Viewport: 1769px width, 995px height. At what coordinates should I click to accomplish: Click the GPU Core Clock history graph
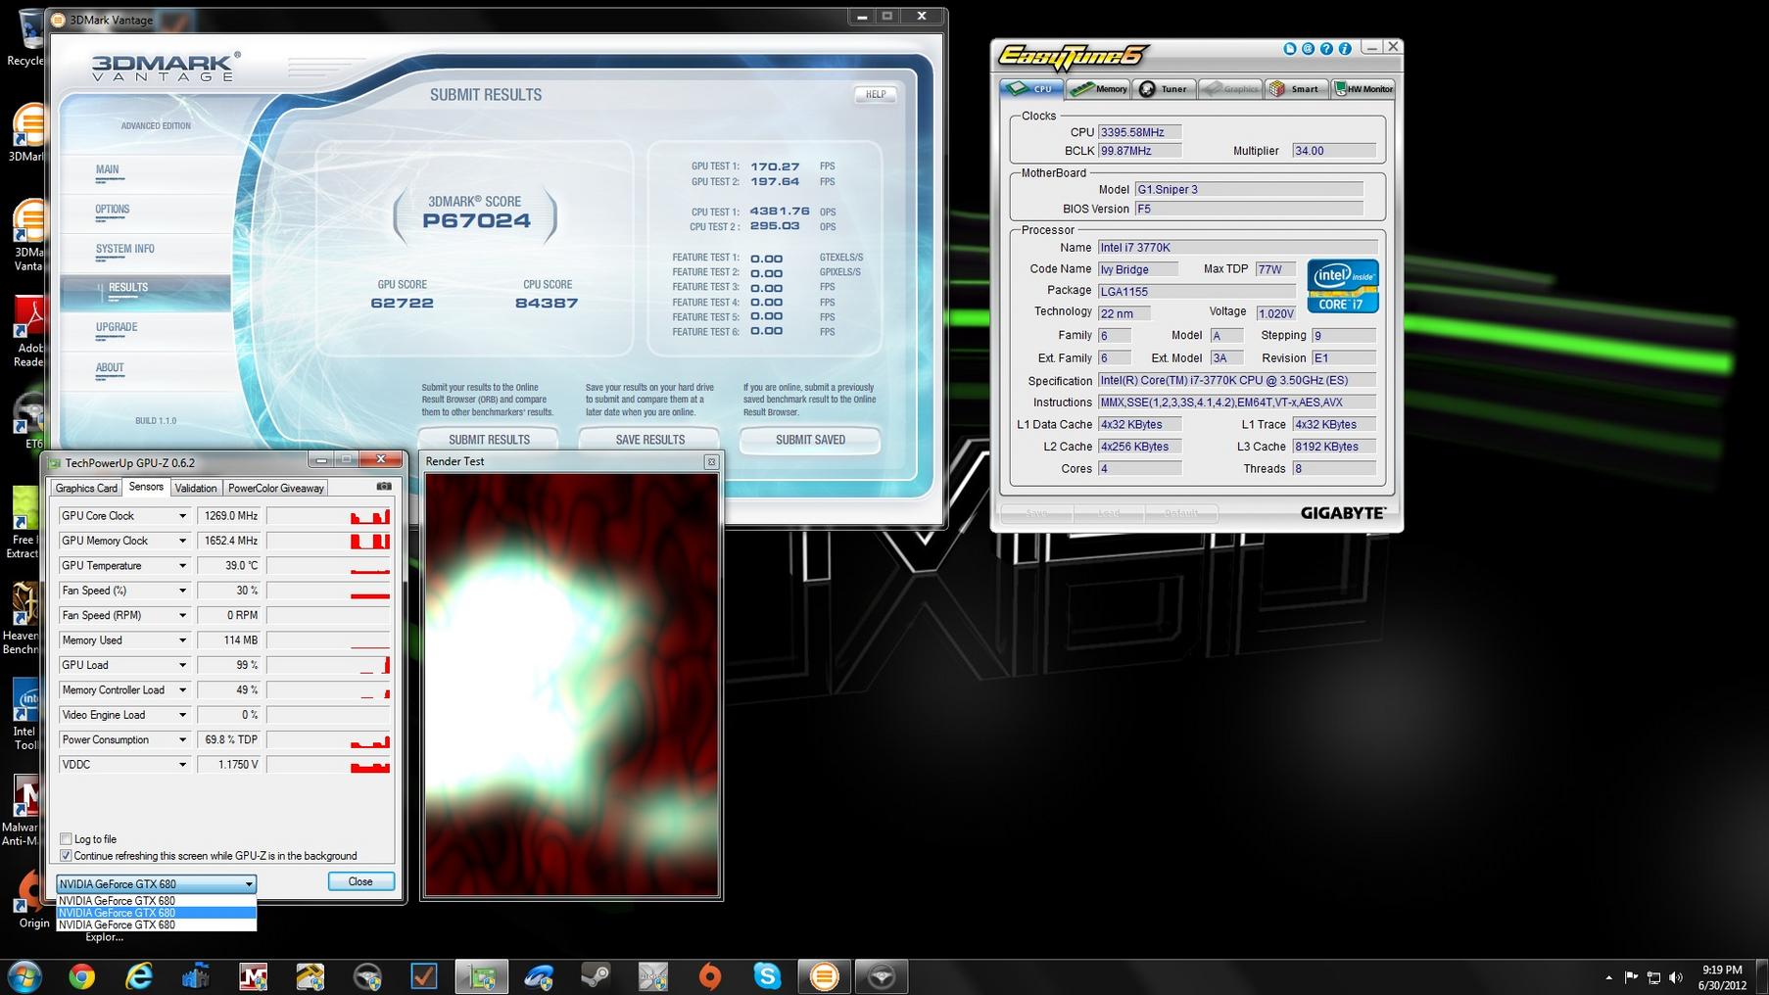point(329,516)
